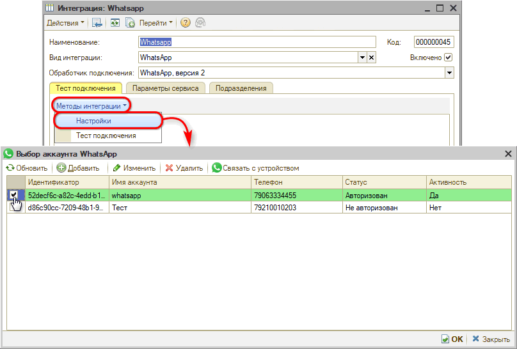517x349 pixels.
Task: Uncheck the first account row checkbox
Action: 14,196
